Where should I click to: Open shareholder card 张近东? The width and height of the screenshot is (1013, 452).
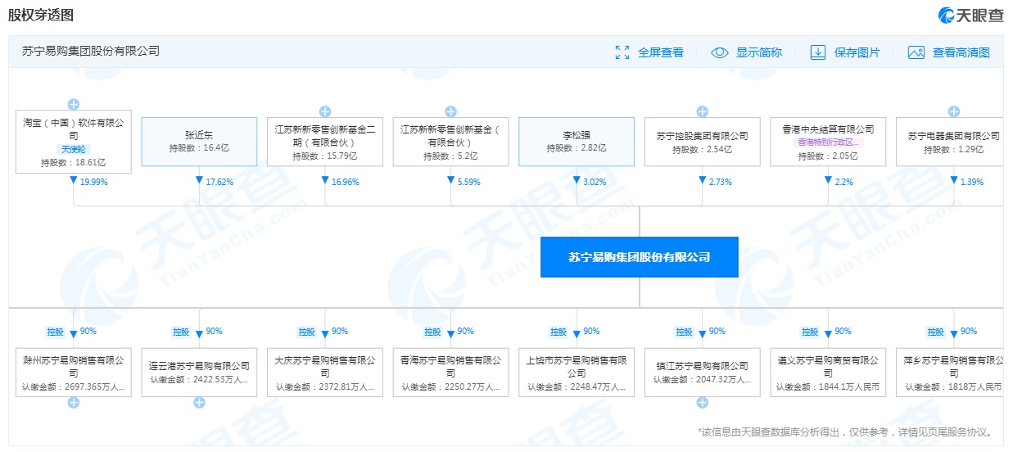pos(199,142)
